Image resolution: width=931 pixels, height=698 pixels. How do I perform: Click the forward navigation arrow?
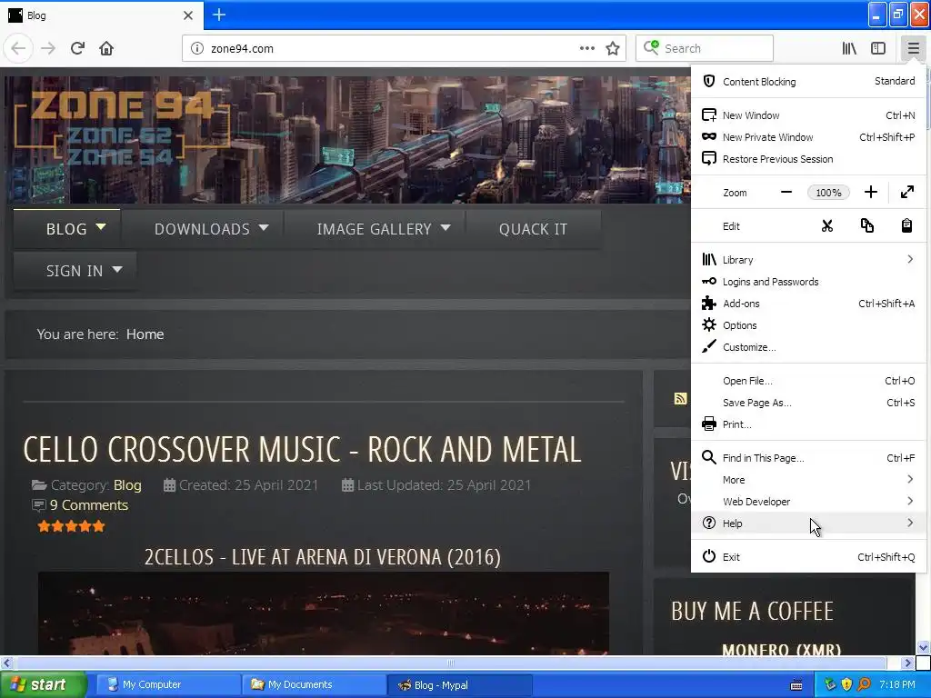tap(48, 48)
